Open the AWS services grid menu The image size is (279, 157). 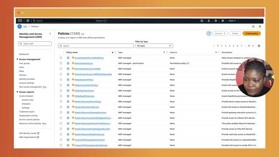[x=28, y=20]
